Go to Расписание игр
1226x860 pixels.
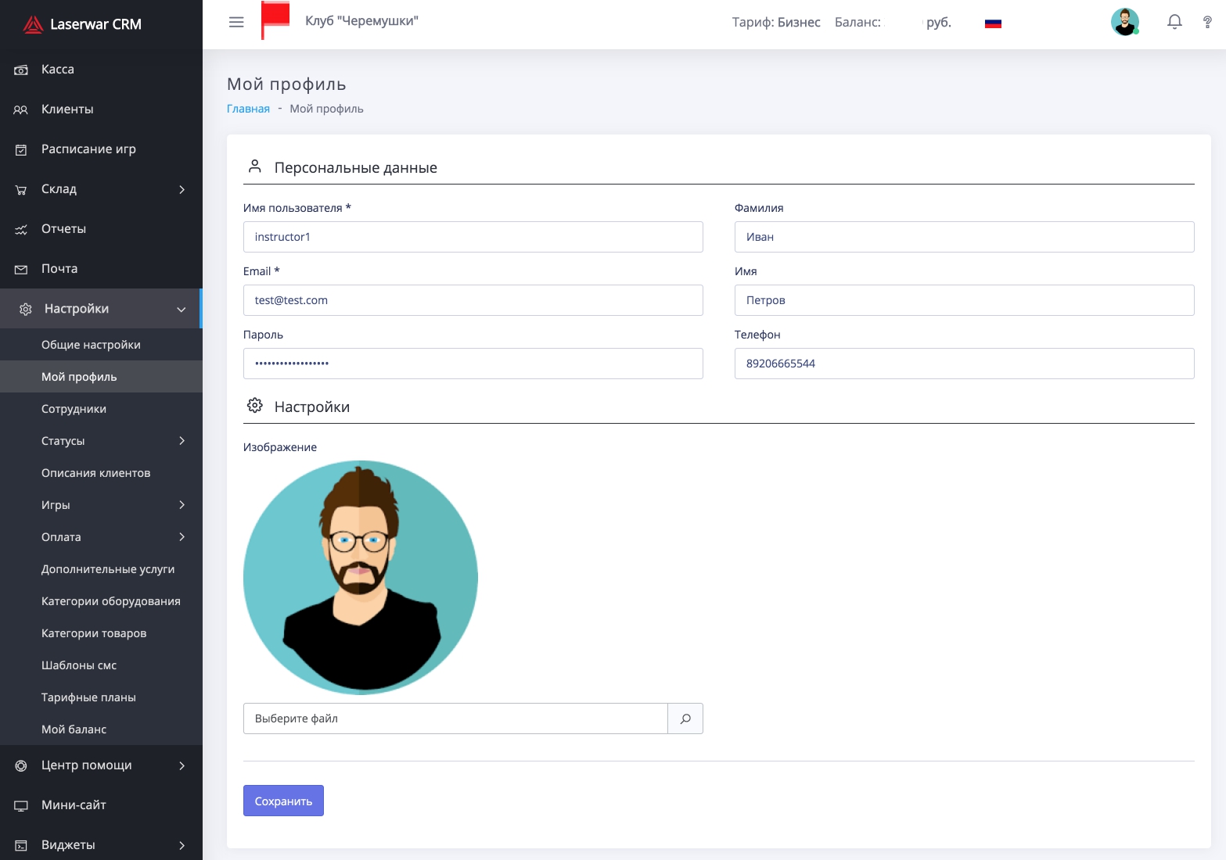[88, 149]
